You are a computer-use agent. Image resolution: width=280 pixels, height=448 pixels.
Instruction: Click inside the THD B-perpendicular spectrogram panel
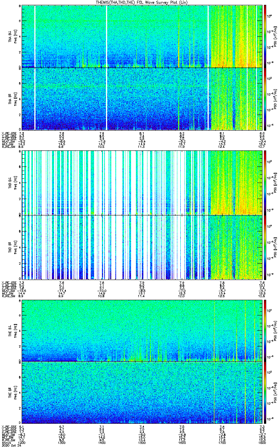click(x=142, y=183)
